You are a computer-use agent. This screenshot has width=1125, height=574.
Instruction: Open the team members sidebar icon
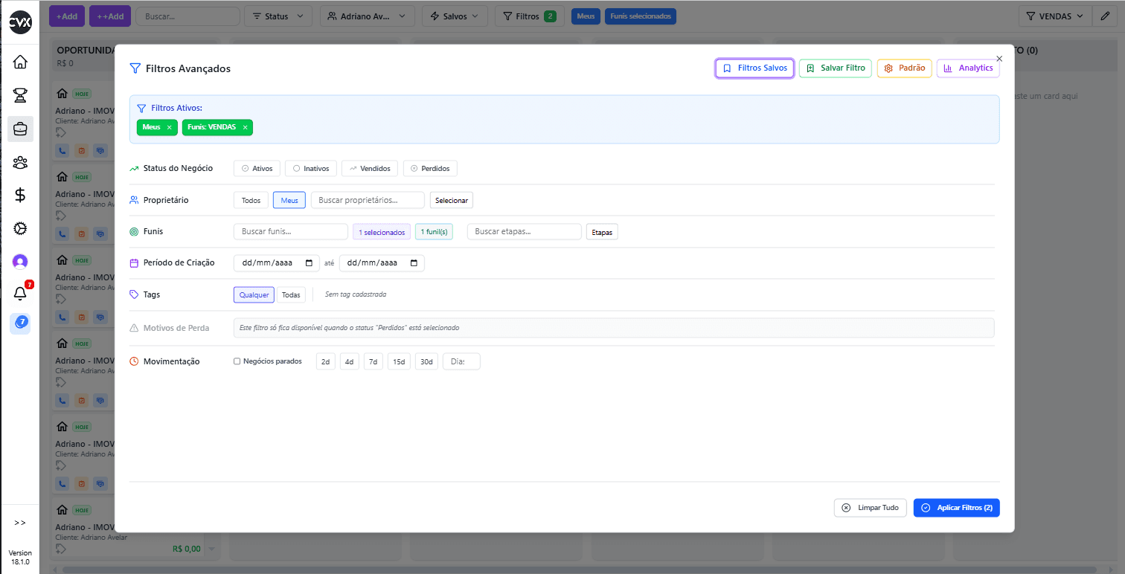pos(20,162)
